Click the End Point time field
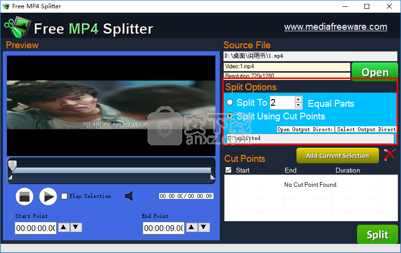This screenshot has height=253, width=401. (x=164, y=228)
